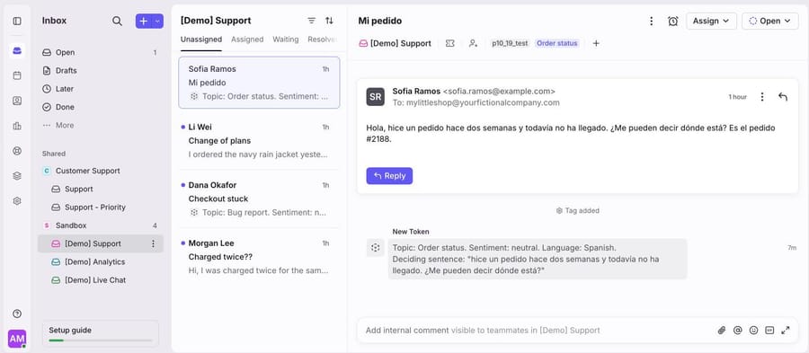
Task: Select the Open folder in Inbox
Action: click(101, 53)
